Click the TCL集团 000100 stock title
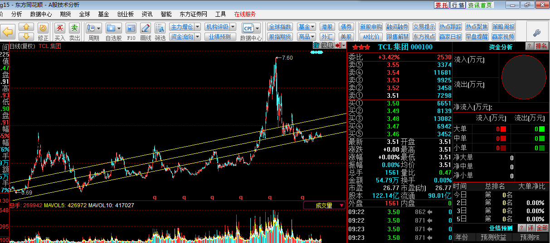This screenshot has width=550, height=243. pos(405,47)
